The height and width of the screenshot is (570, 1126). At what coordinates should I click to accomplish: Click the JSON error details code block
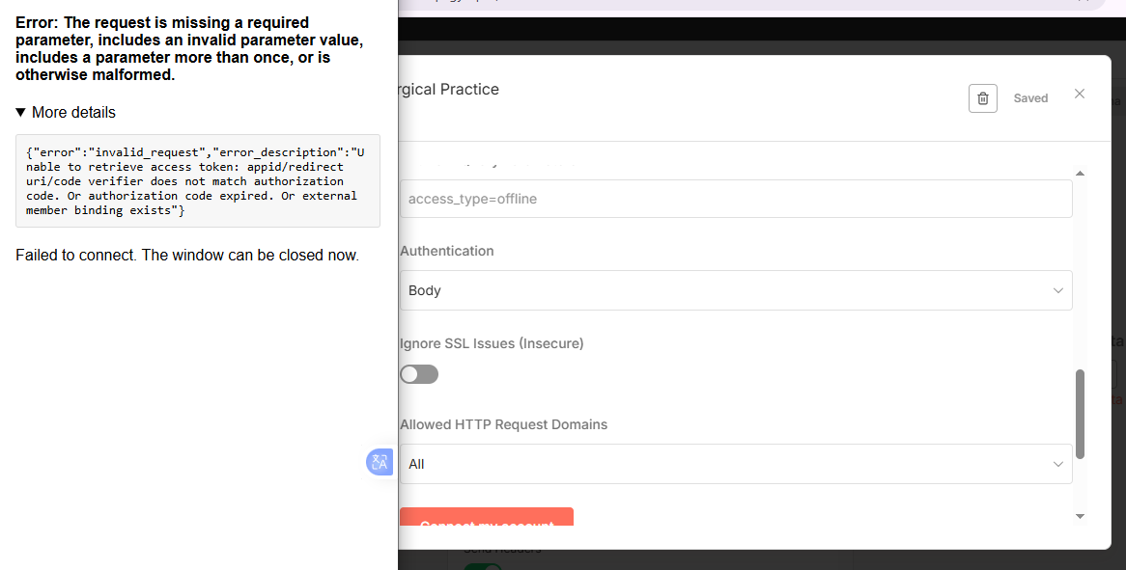pos(198,181)
